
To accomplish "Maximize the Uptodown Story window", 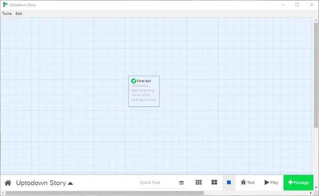I will click(x=297, y=5).
